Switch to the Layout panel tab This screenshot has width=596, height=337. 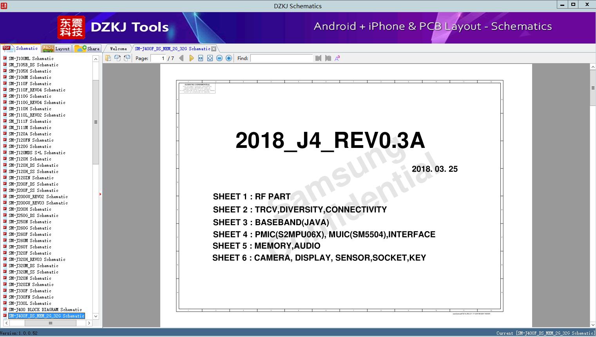click(x=56, y=49)
